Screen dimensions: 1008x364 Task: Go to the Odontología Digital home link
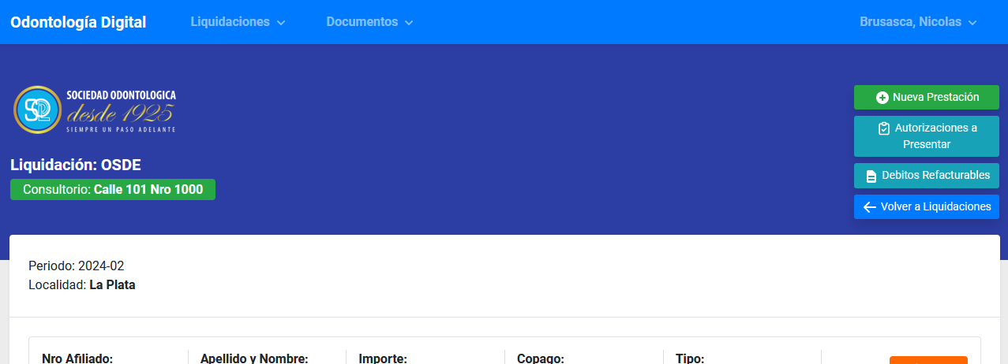click(78, 22)
